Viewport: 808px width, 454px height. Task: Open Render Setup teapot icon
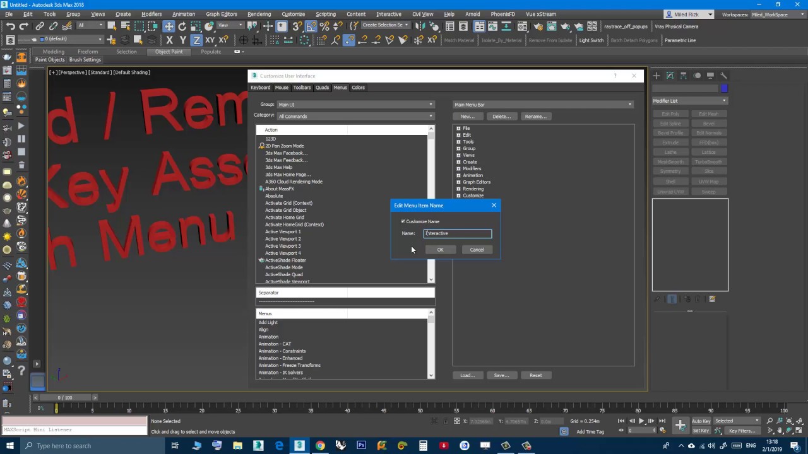coord(538,26)
